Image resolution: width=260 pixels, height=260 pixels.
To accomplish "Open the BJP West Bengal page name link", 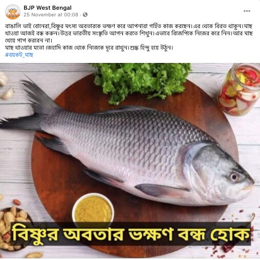I will point(48,8).
